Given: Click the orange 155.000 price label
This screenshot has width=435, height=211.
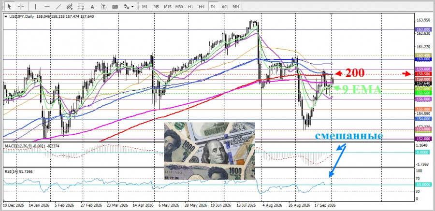Looking at the screenshot, I should click(423, 109).
